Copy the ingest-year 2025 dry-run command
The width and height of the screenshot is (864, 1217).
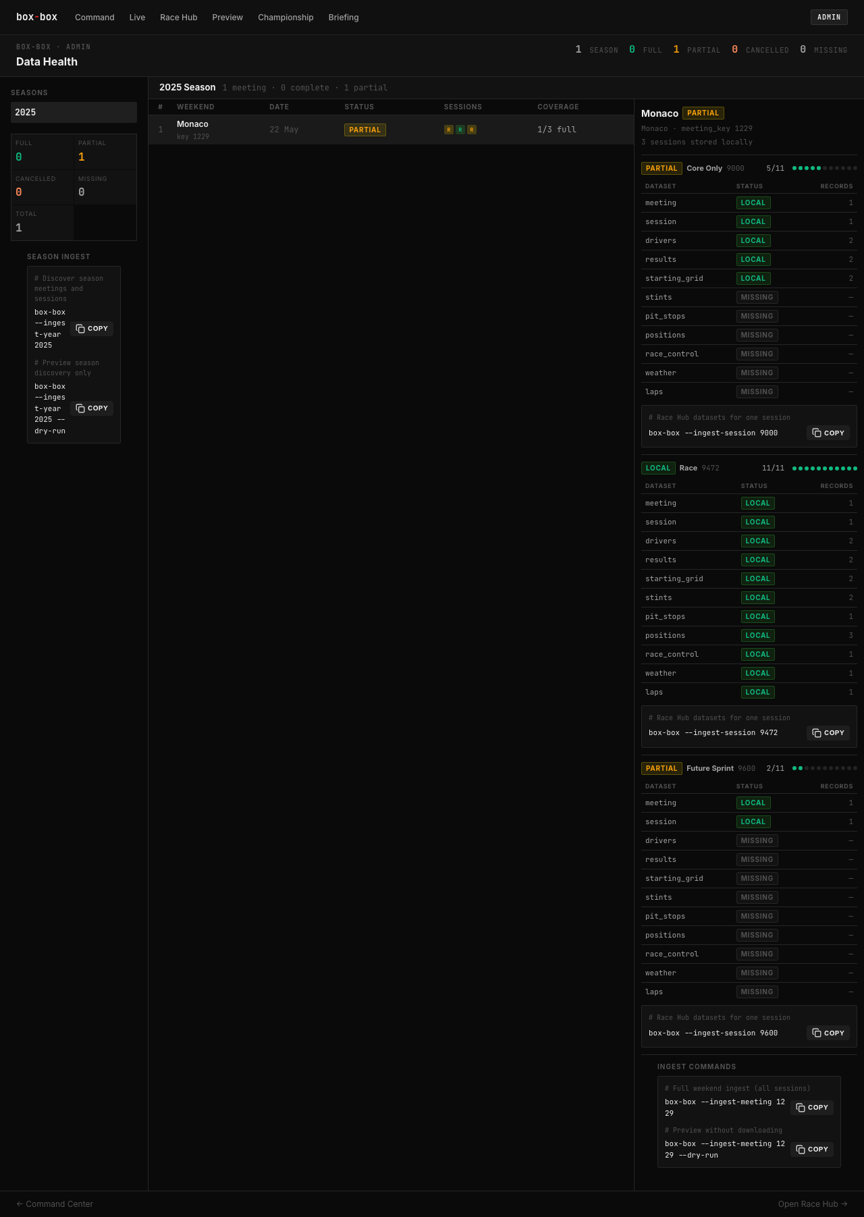[x=92, y=408]
